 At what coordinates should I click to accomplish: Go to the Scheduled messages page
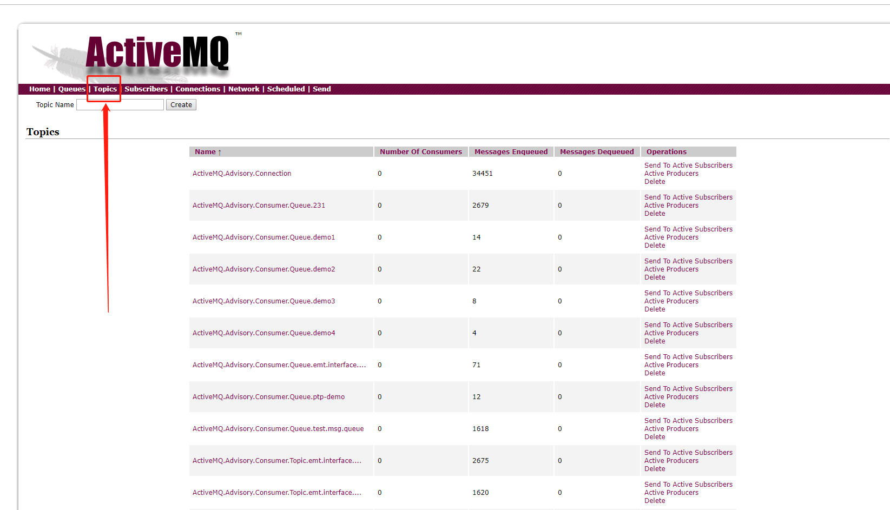(286, 89)
